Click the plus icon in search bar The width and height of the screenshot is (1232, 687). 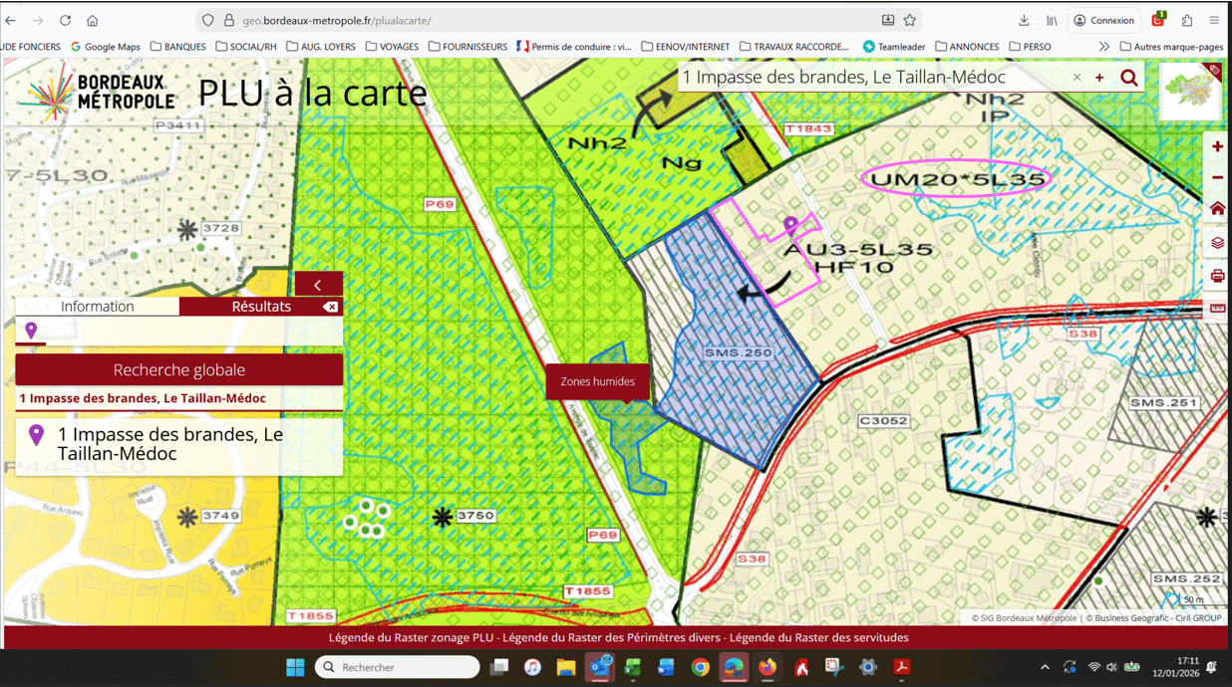(x=1099, y=78)
